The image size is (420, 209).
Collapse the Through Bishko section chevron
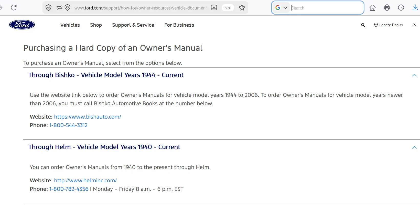(x=414, y=75)
